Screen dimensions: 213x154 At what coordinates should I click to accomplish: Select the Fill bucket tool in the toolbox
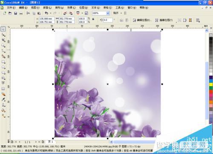tap(3, 110)
